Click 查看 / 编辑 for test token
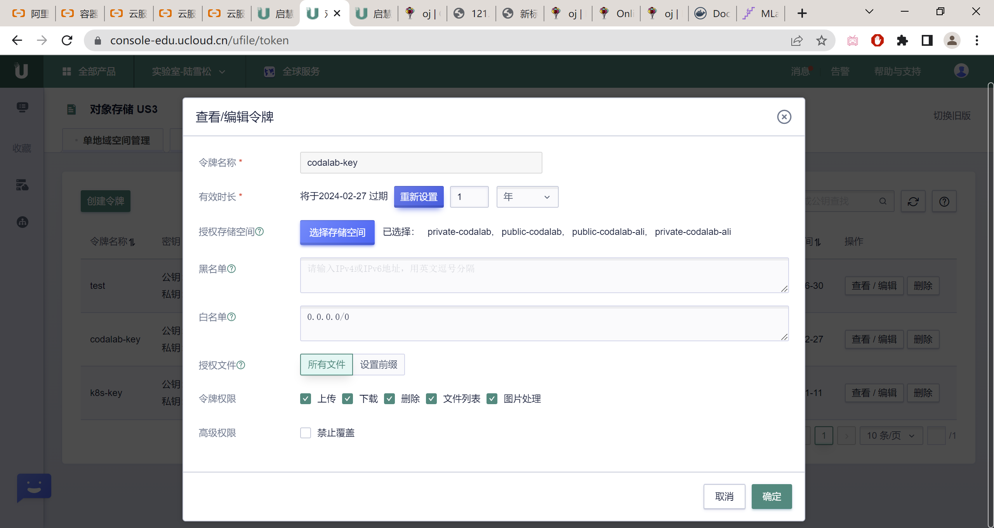This screenshot has width=994, height=528. click(874, 286)
